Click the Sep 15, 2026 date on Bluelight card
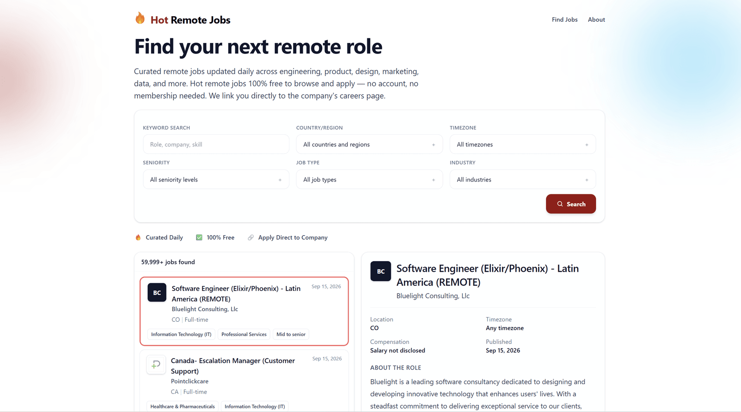Image resolution: width=741 pixels, height=412 pixels. coord(326,287)
